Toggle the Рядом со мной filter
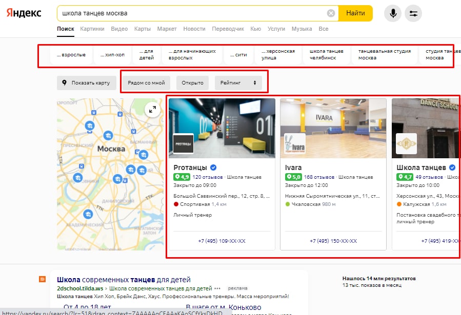This screenshot has width=461, height=315. (146, 83)
